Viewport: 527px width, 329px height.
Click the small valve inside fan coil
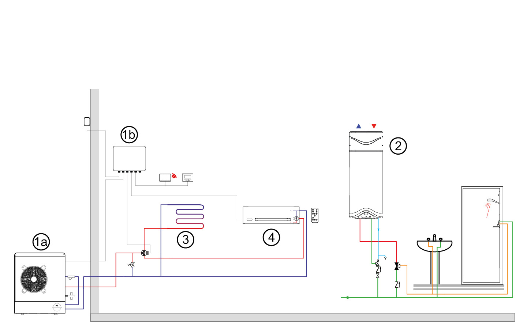click(296, 219)
